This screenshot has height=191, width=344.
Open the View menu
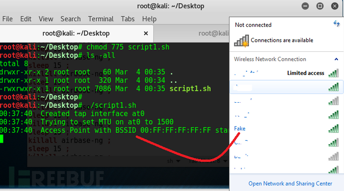(x=46, y=19)
